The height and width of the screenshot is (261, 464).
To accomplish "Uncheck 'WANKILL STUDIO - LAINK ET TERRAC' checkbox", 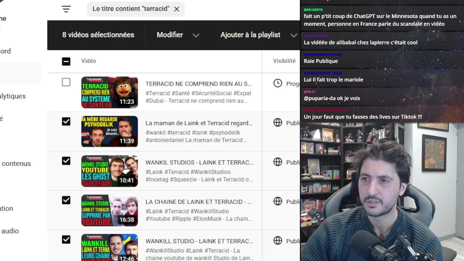I will pos(66,239).
